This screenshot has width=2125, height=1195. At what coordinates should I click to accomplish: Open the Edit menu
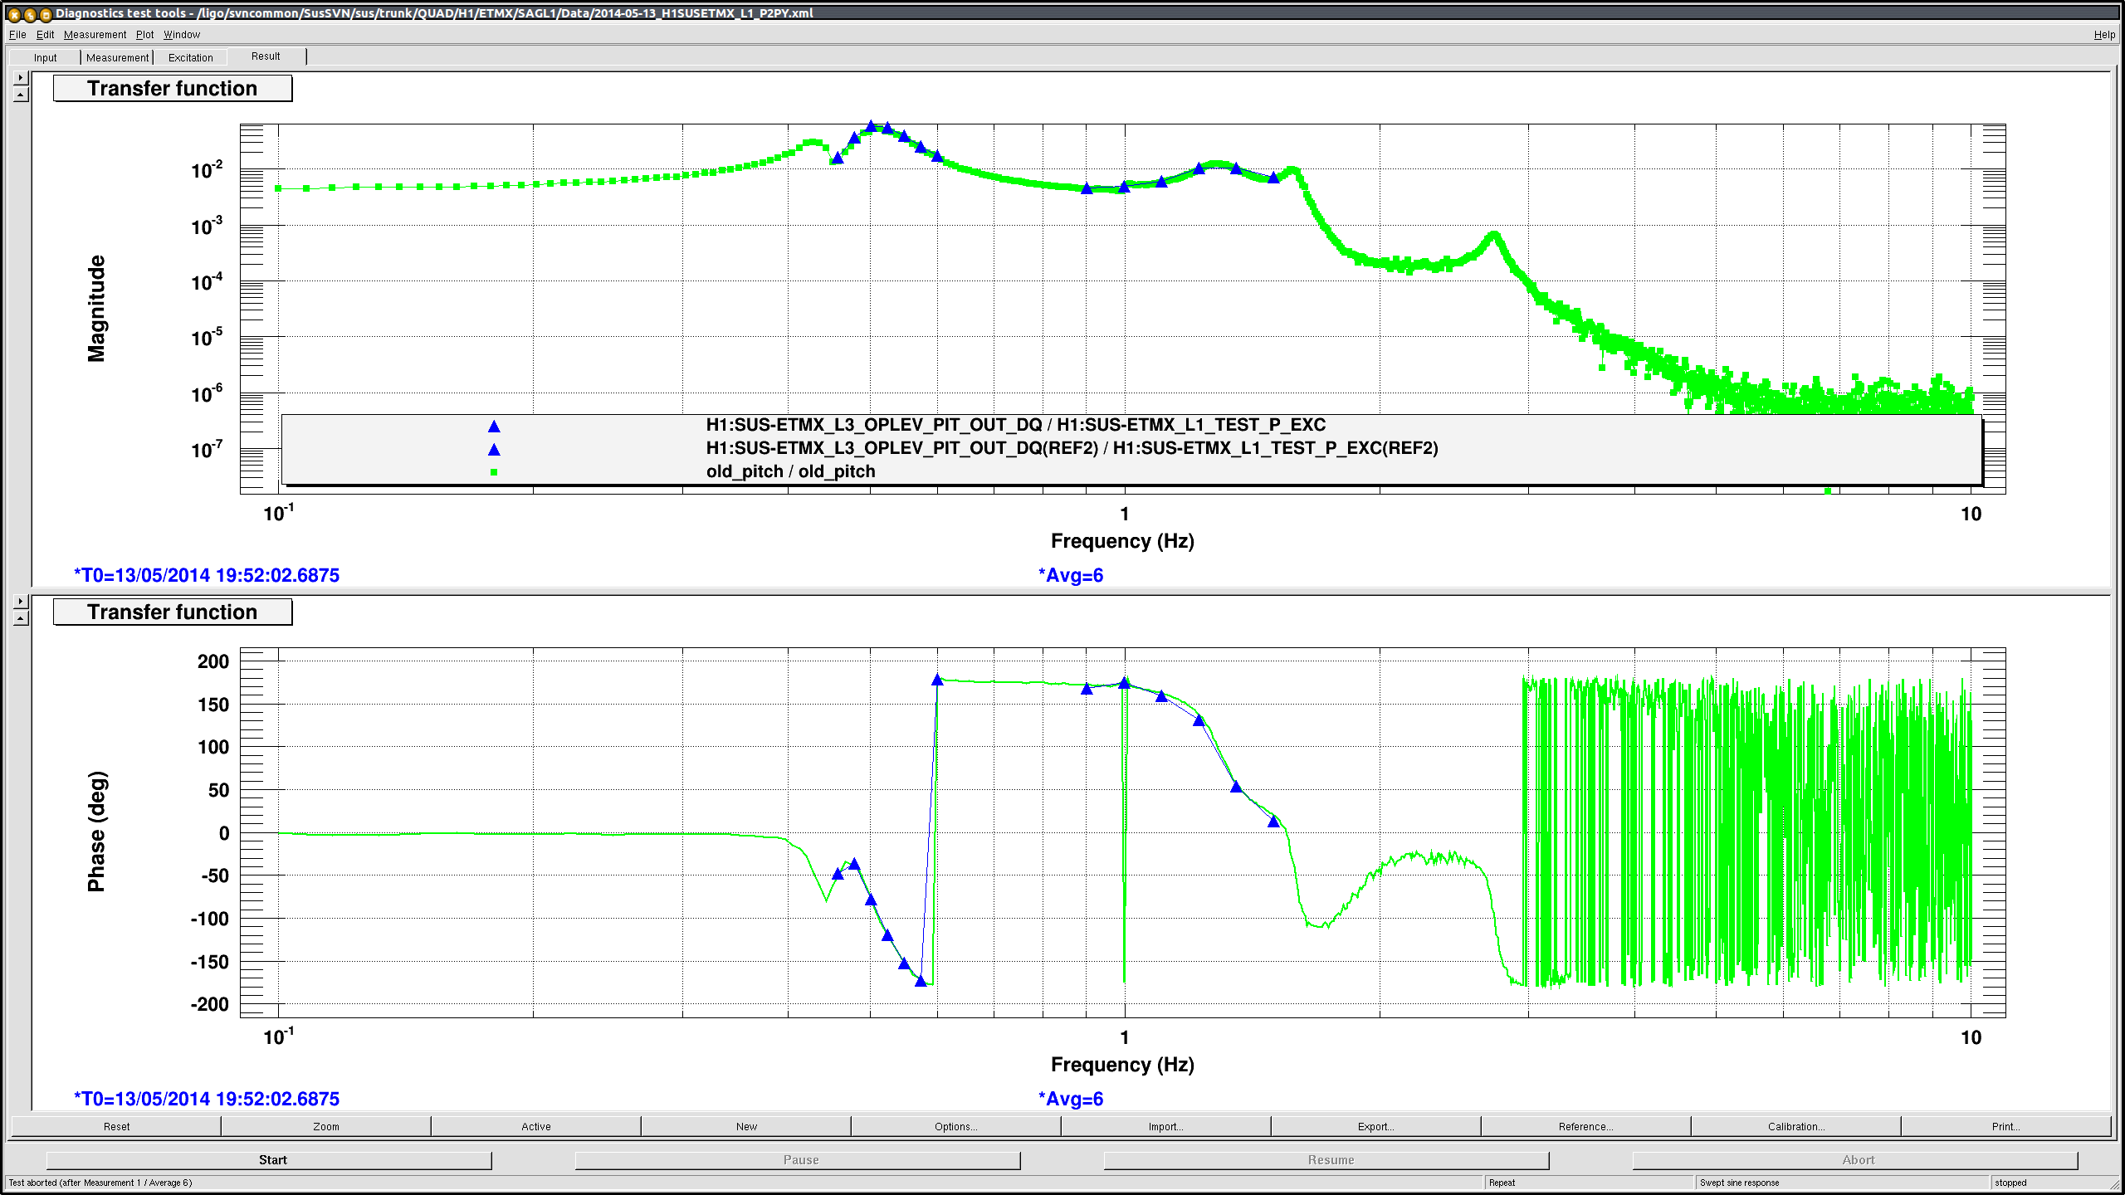tap(45, 35)
